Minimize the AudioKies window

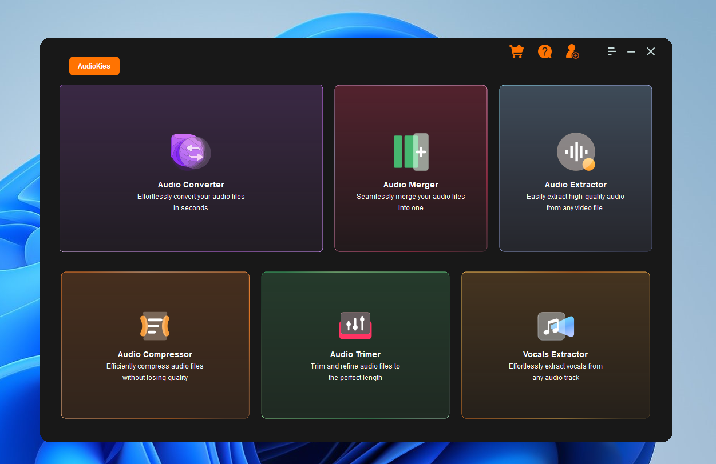631,51
